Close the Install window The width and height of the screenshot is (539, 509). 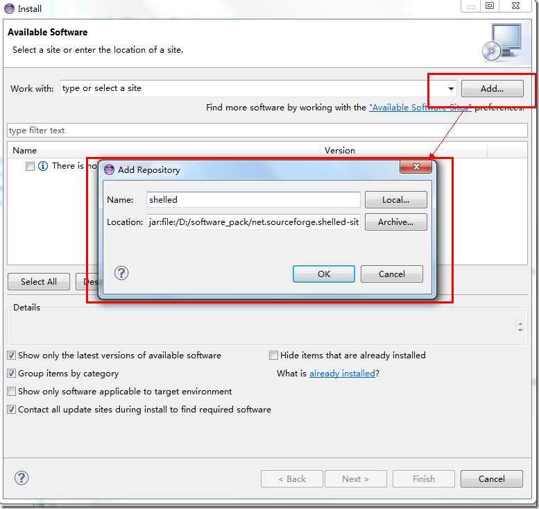point(515,6)
